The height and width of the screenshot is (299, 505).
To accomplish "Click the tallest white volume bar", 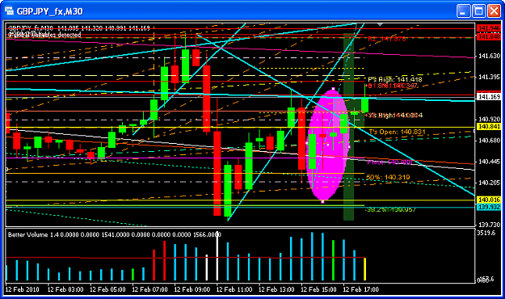I will click(x=217, y=256).
